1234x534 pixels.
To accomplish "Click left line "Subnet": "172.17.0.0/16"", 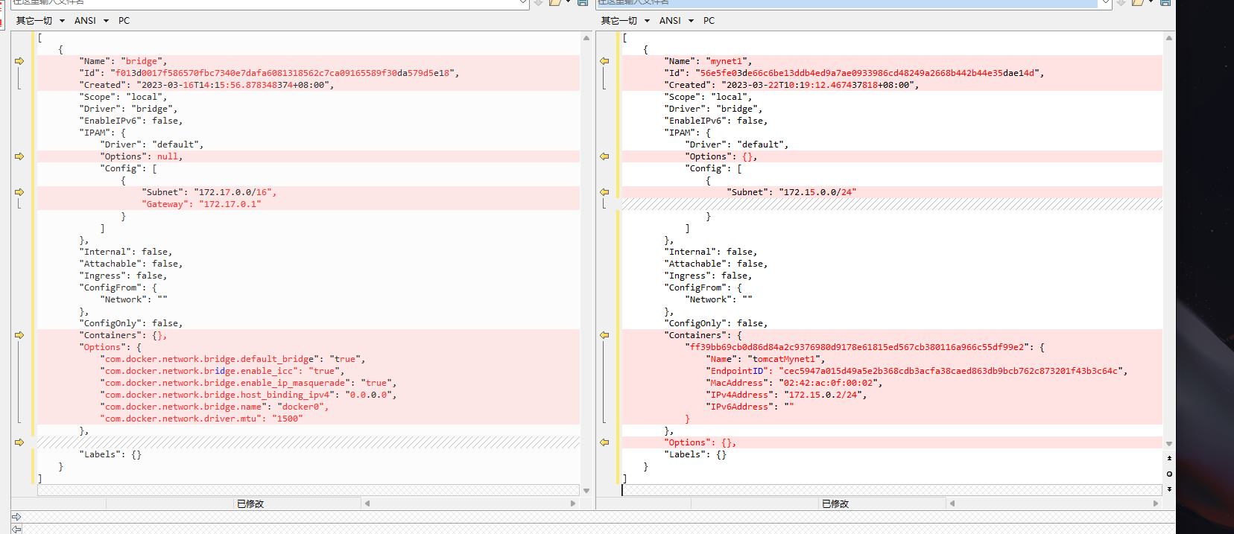I will pyautogui.click(x=209, y=192).
